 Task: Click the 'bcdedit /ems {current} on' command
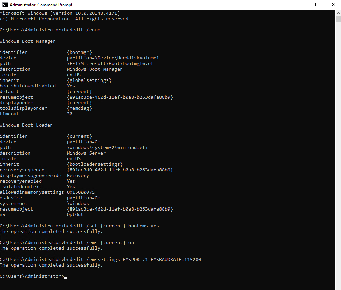(x=99, y=243)
